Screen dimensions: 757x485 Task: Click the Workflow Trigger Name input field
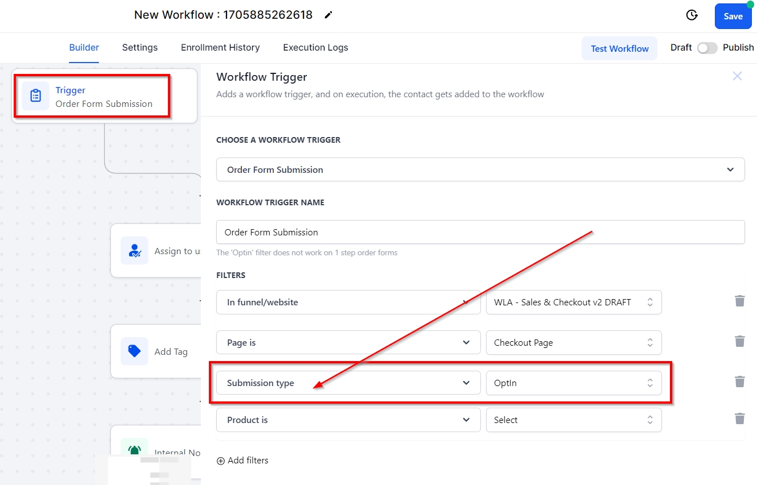click(480, 232)
